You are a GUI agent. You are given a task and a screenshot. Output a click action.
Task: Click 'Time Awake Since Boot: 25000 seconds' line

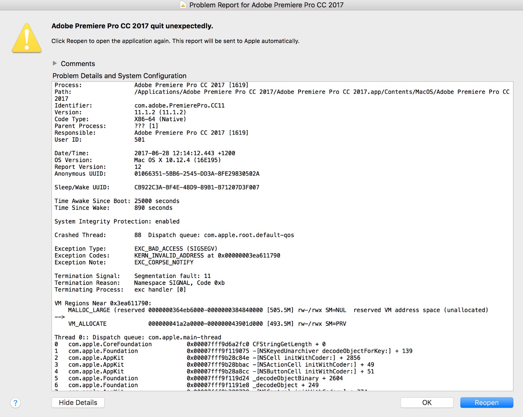point(117,201)
